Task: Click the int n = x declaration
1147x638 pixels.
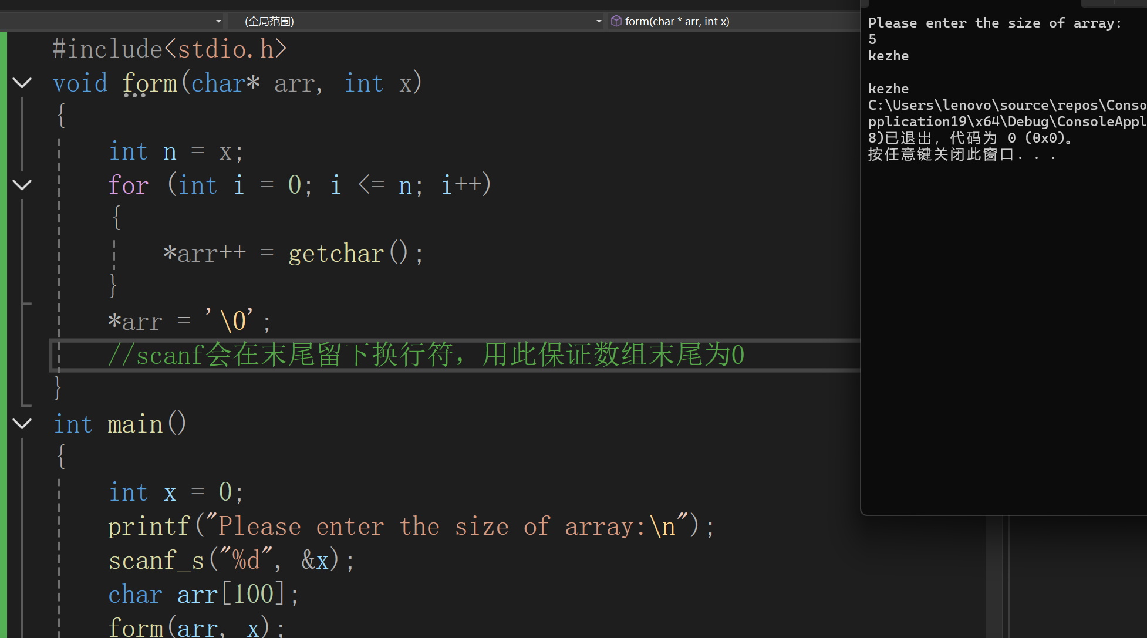Action: (175, 152)
